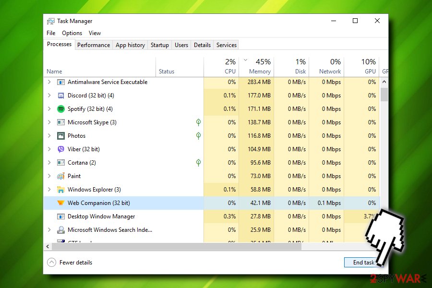The height and width of the screenshot is (288, 432).
Task: Switch to the Performance tab
Action: (x=94, y=45)
